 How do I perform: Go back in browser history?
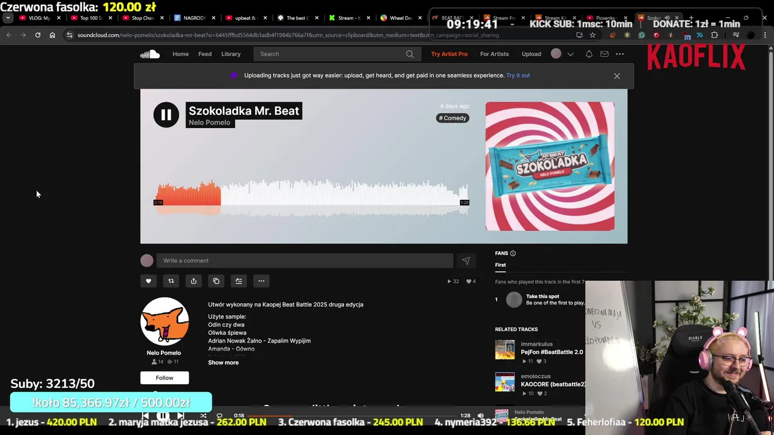pos(8,35)
